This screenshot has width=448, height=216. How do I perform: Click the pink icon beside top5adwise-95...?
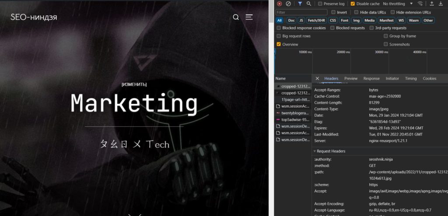click(x=278, y=120)
